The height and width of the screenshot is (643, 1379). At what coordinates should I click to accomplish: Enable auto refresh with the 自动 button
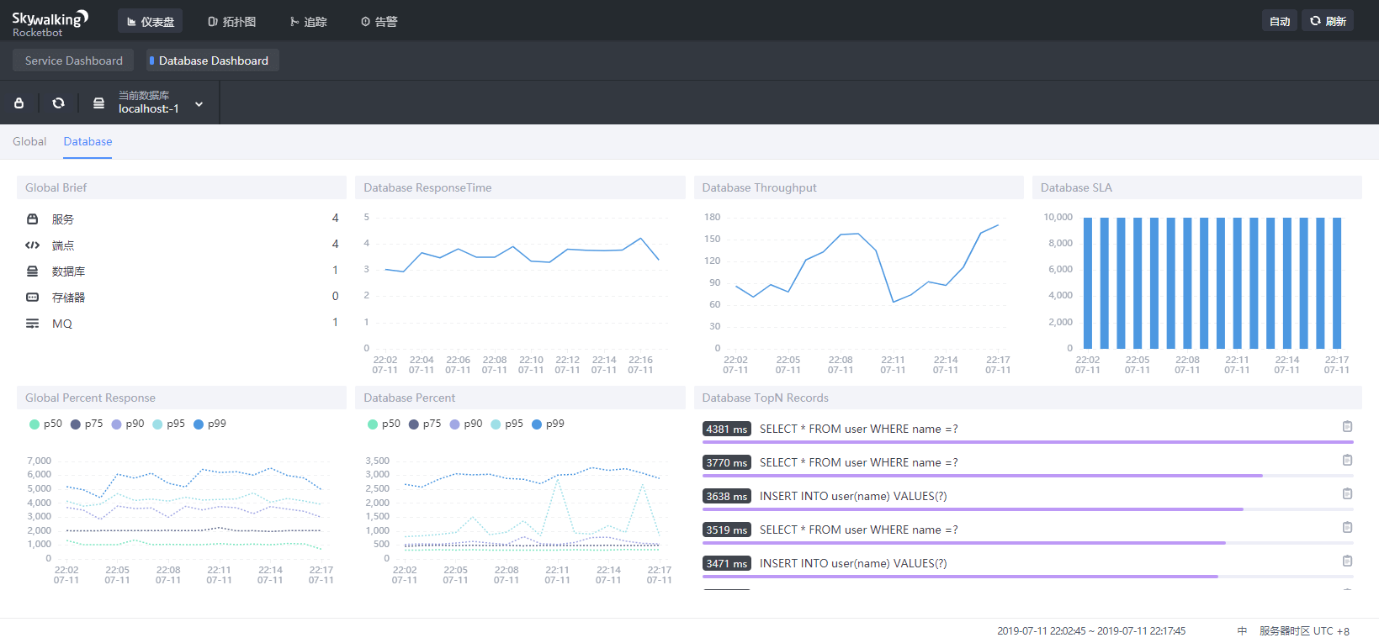(1279, 21)
